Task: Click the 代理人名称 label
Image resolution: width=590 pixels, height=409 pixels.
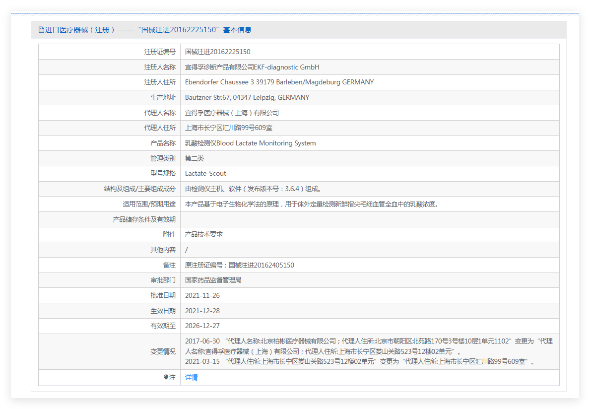Action: tap(160, 113)
